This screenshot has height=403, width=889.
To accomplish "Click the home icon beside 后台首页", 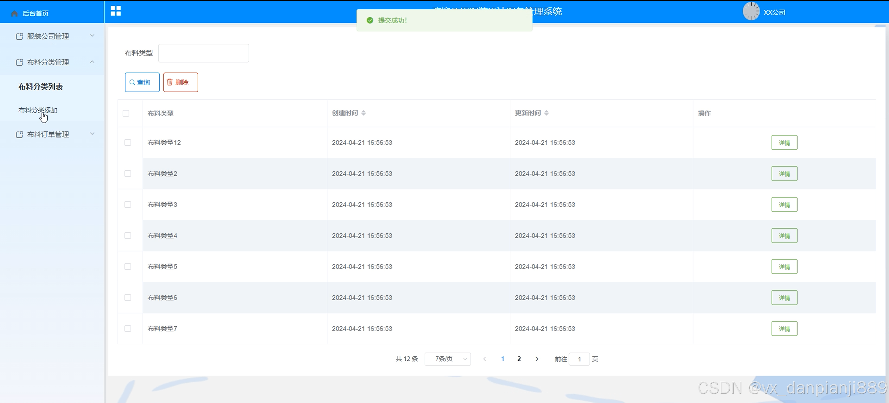I will pos(15,14).
